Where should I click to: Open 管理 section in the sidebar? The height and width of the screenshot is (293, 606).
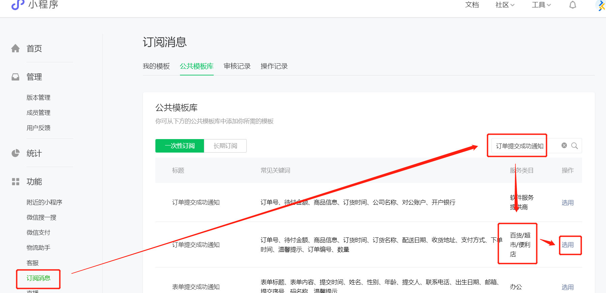[34, 77]
